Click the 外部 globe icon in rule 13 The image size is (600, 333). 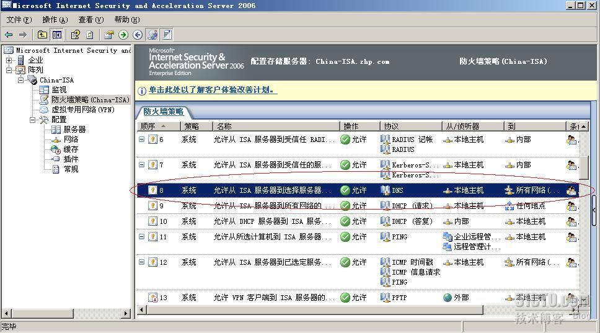coord(448,298)
